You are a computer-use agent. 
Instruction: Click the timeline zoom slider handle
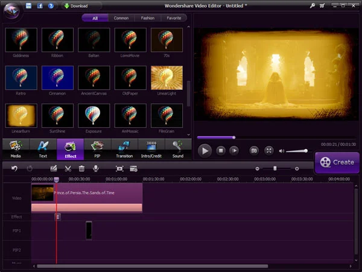coord(275,169)
